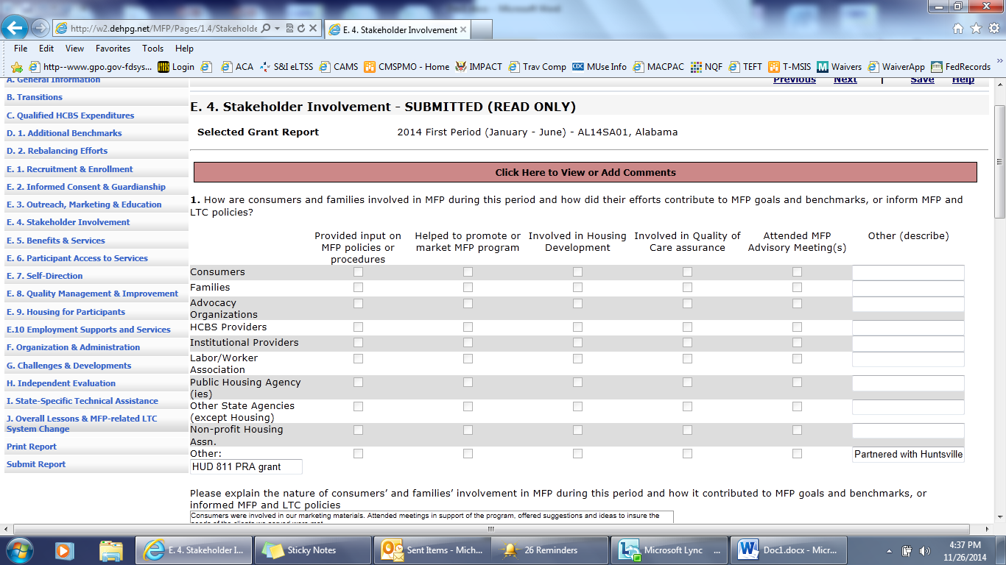The image size is (1006, 565).
Task: Click the 'HUD 811 PRA grant' text field
Action: click(x=246, y=466)
